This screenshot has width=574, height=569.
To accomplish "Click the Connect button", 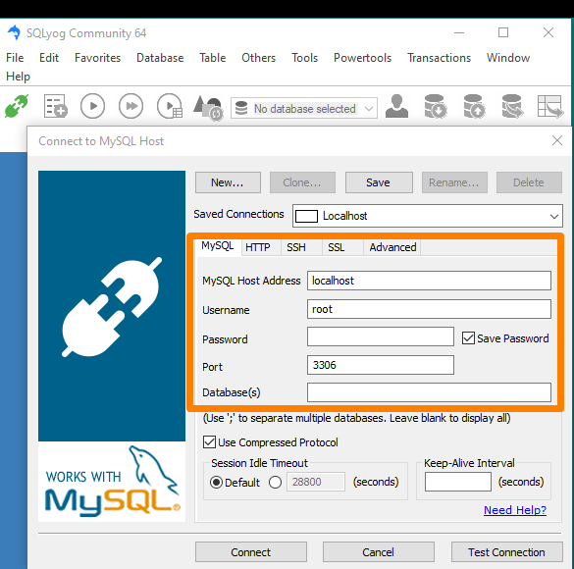I will (251, 551).
